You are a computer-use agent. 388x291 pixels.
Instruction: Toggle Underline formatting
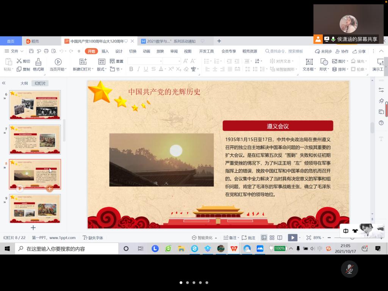coord(146,69)
